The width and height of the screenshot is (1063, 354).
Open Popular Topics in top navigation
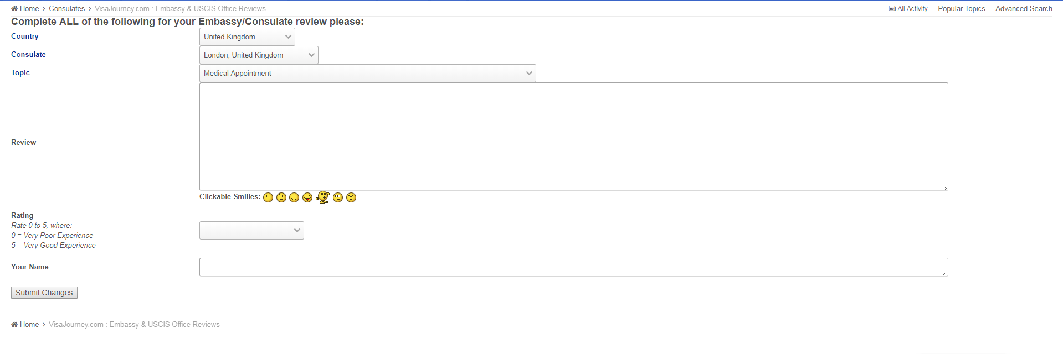coord(962,8)
